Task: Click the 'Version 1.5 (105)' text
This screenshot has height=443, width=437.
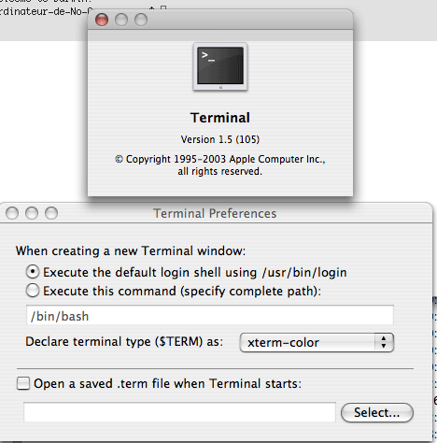Action: click(x=220, y=139)
